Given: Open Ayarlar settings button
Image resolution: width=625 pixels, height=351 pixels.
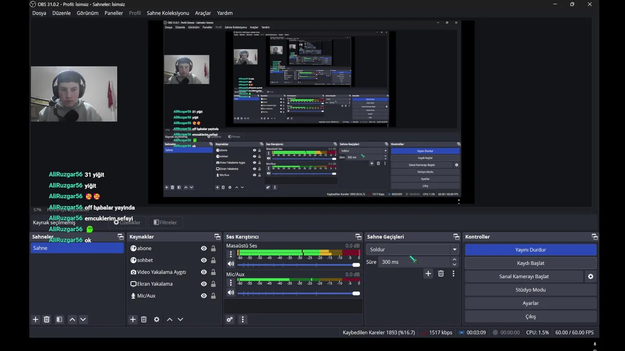Looking at the screenshot, I should [530, 303].
